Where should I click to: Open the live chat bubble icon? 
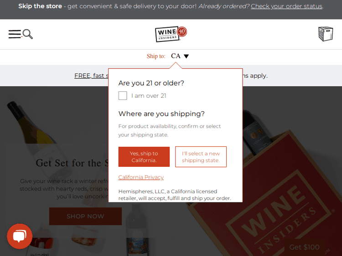20,236
